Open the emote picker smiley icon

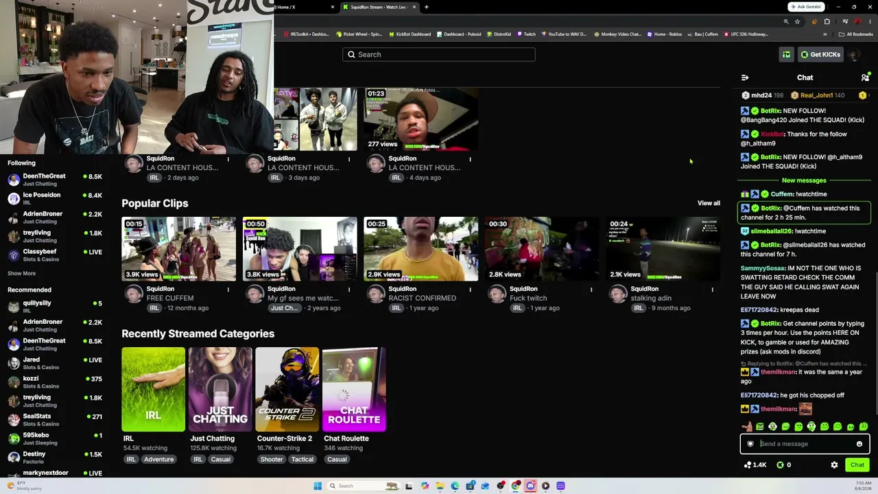coord(859,444)
